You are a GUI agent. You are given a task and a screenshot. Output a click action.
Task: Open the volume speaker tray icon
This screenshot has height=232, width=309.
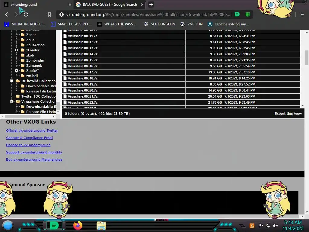tap(276, 225)
